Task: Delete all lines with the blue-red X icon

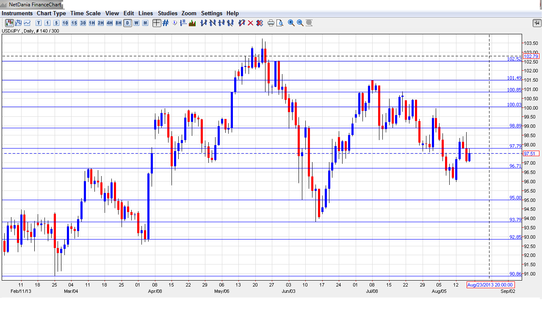Action: pyautogui.click(x=259, y=23)
